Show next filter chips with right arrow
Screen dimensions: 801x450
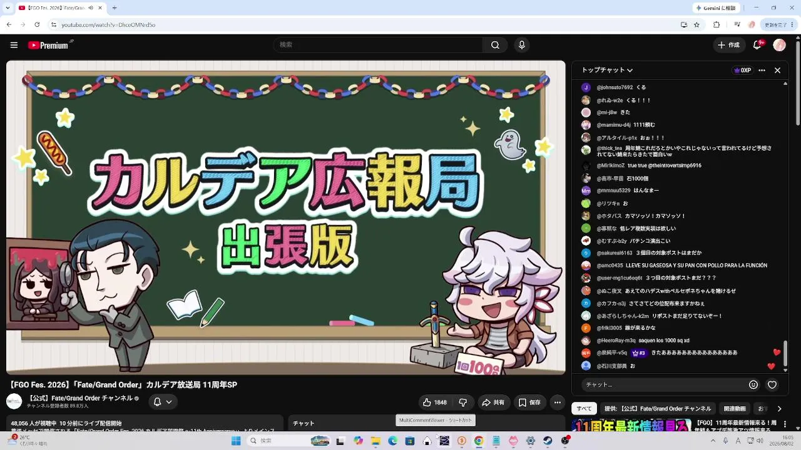click(x=779, y=409)
